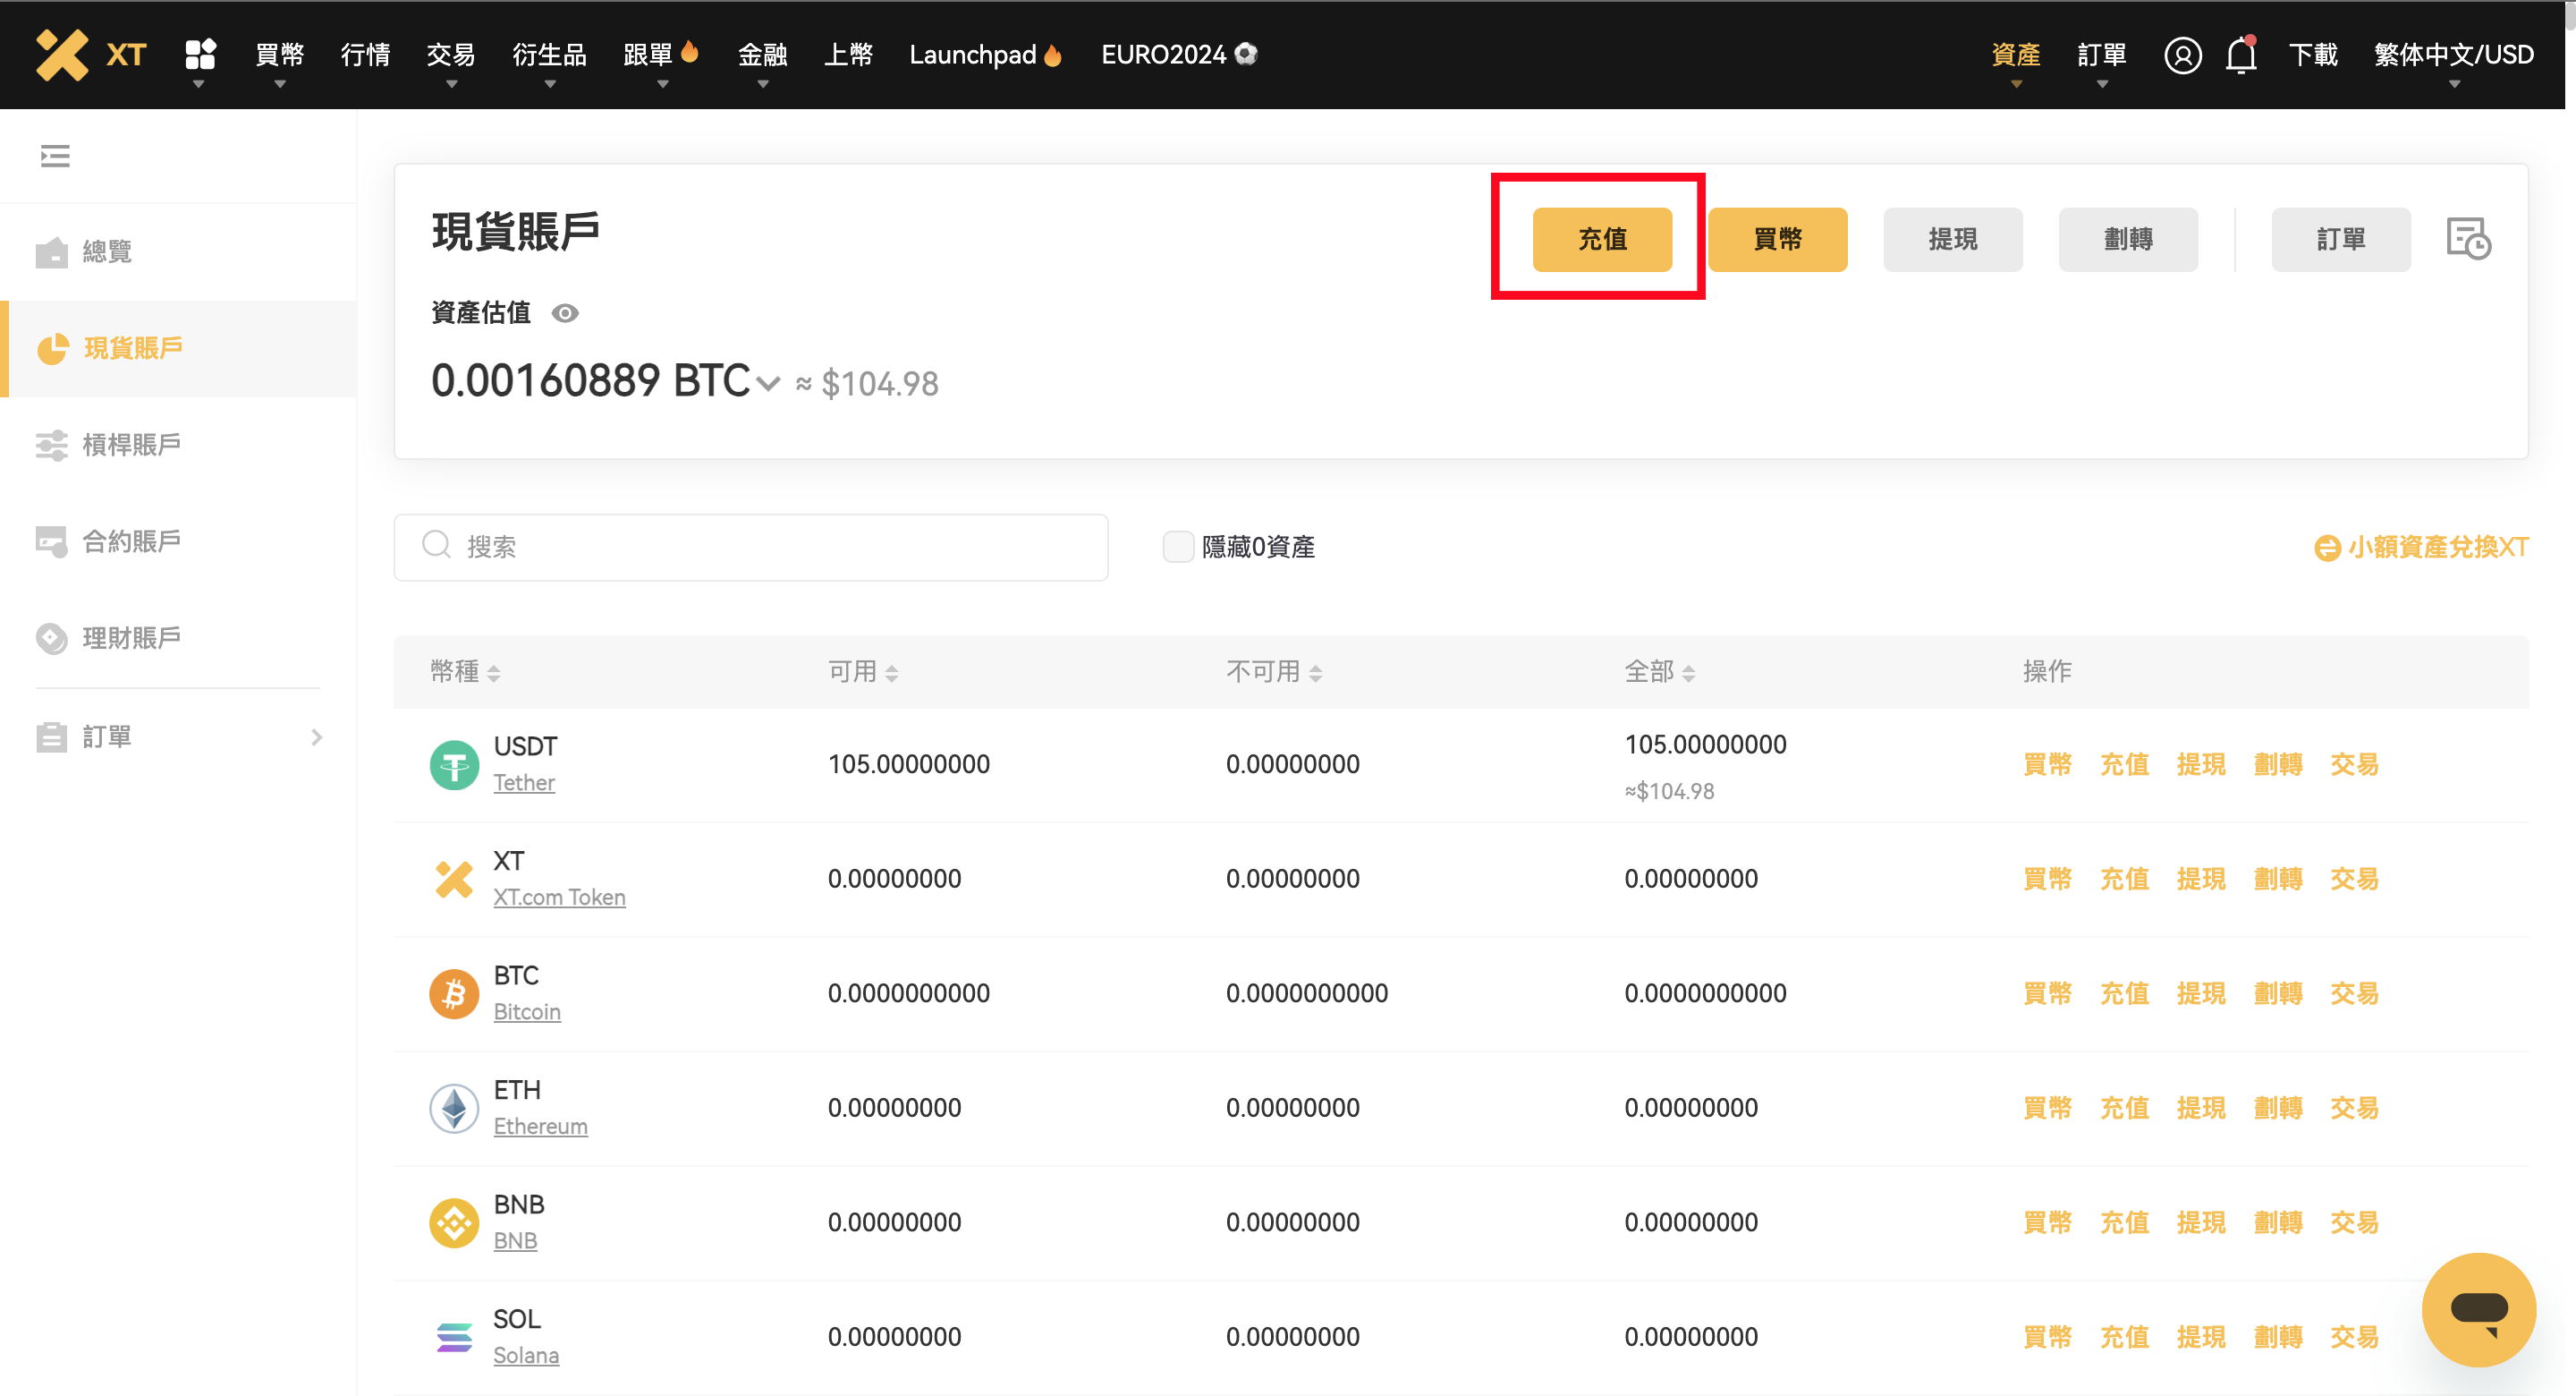Open the 買幣 dropdown in top nav
Viewport: 2576px width, 1396px height.
(x=279, y=55)
